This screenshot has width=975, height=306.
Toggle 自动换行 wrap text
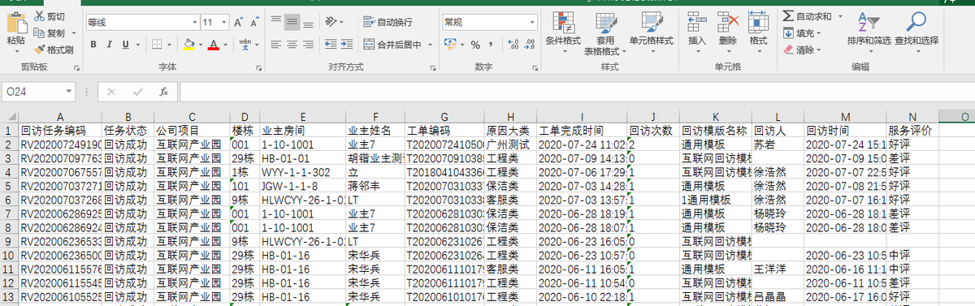click(388, 22)
